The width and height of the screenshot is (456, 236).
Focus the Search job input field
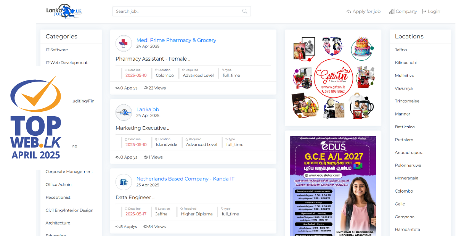pos(181,11)
